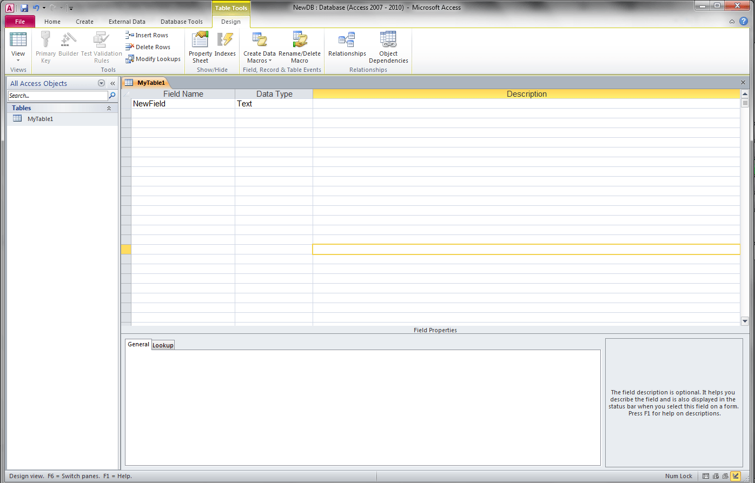
Task: Click the Save icon in quick access toolbar
Action: tap(24, 8)
